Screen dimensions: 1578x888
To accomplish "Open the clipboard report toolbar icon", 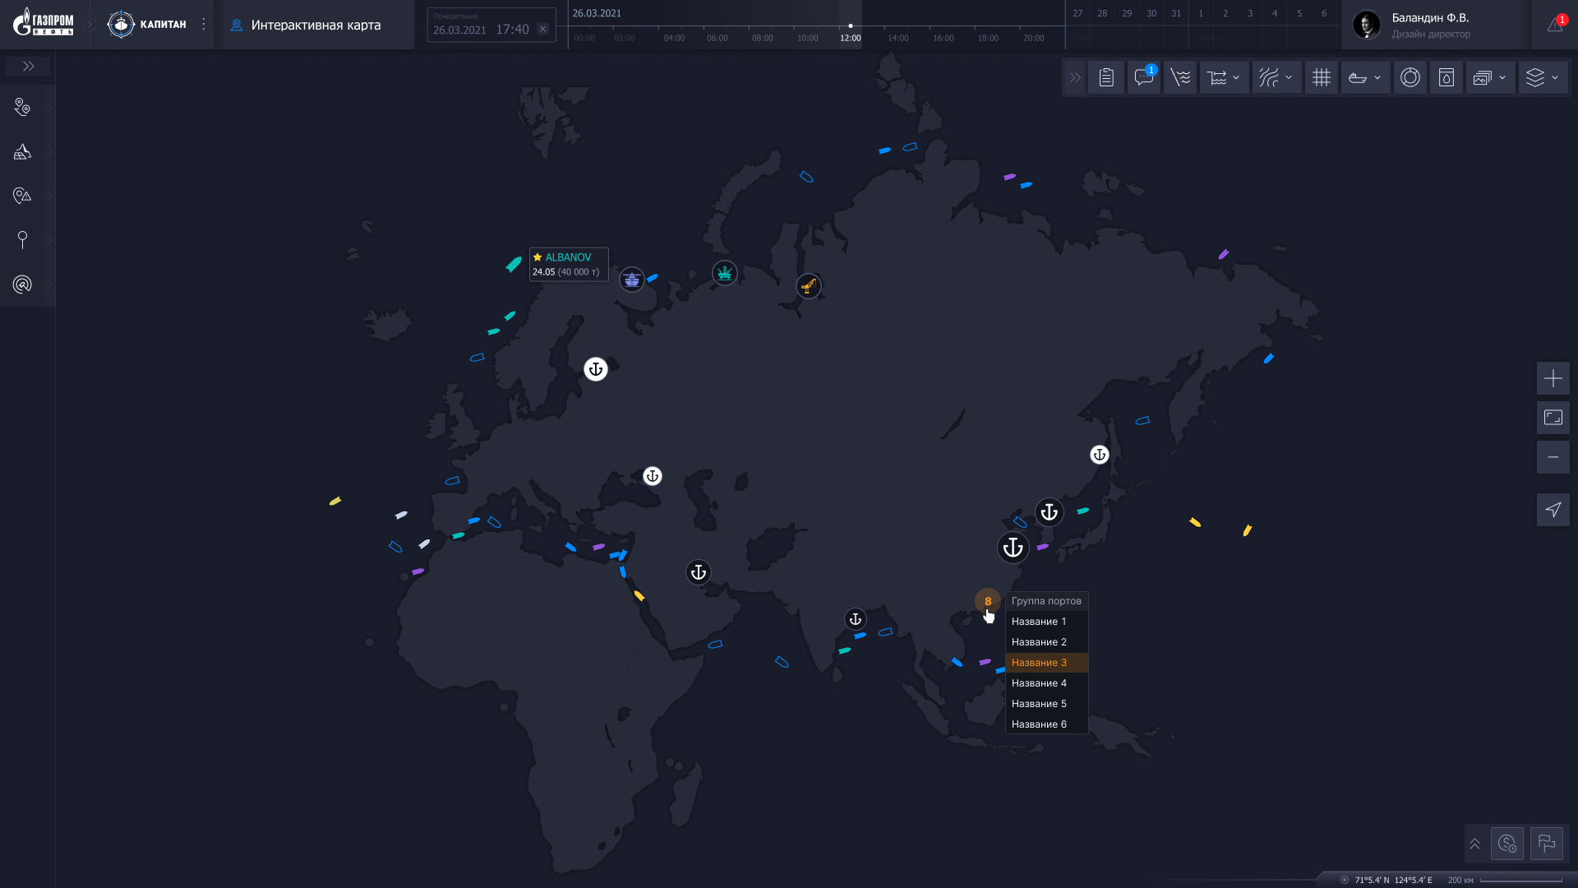I will pyautogui.click(x=1106, y=77).
